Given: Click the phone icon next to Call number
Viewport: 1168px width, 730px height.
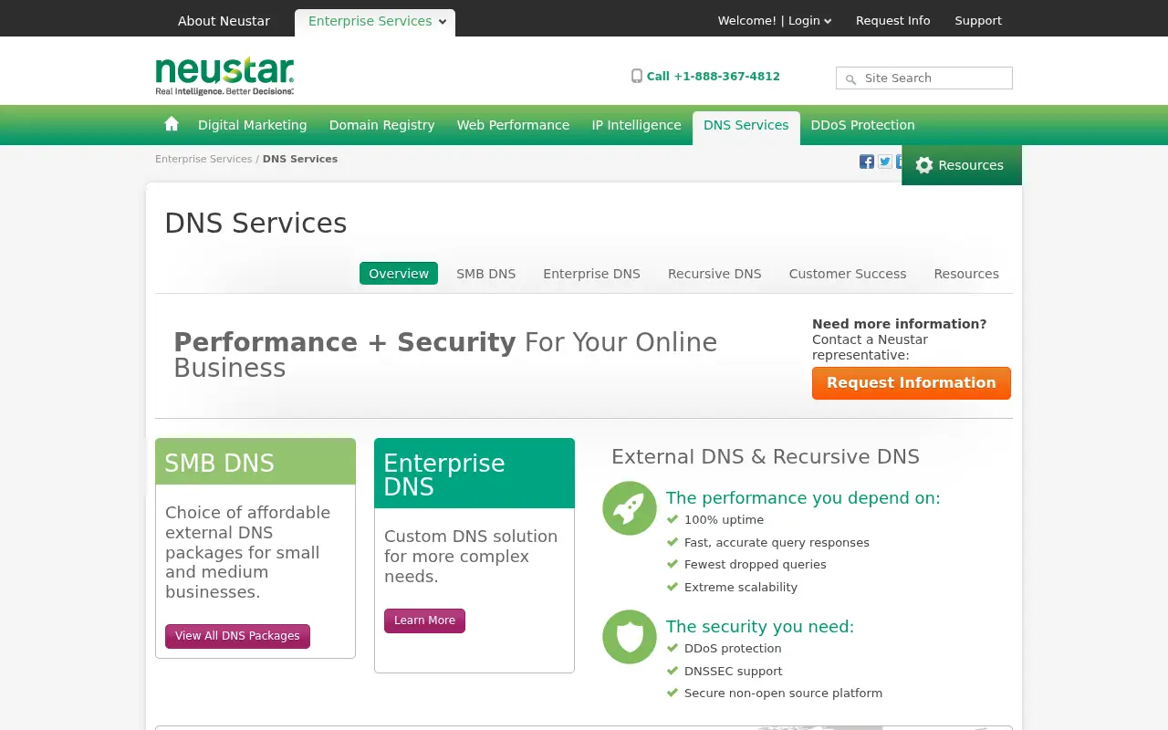Looking at the screenshot, I should click(x=637, y=77).
